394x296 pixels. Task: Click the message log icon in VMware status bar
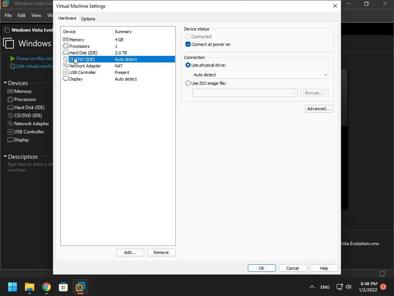pos(382,274)
